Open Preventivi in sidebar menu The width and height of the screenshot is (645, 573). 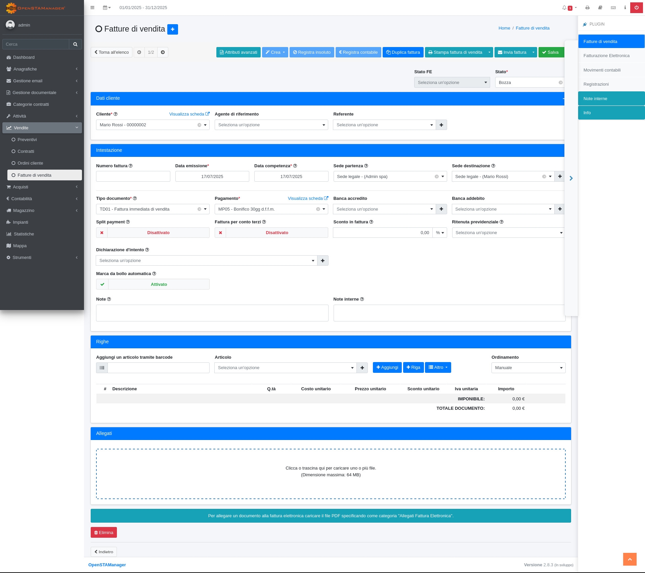27,140
